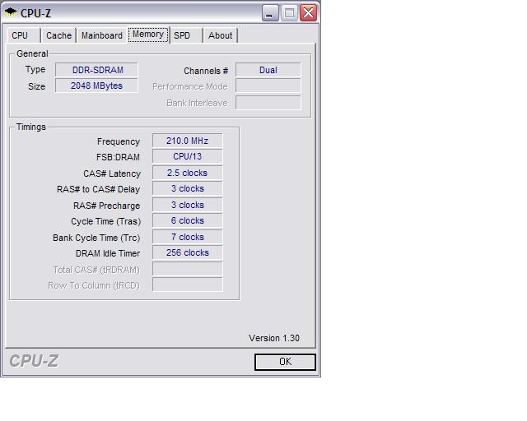
Task: Click the General group heading
Action: click(x=32, y=53)
